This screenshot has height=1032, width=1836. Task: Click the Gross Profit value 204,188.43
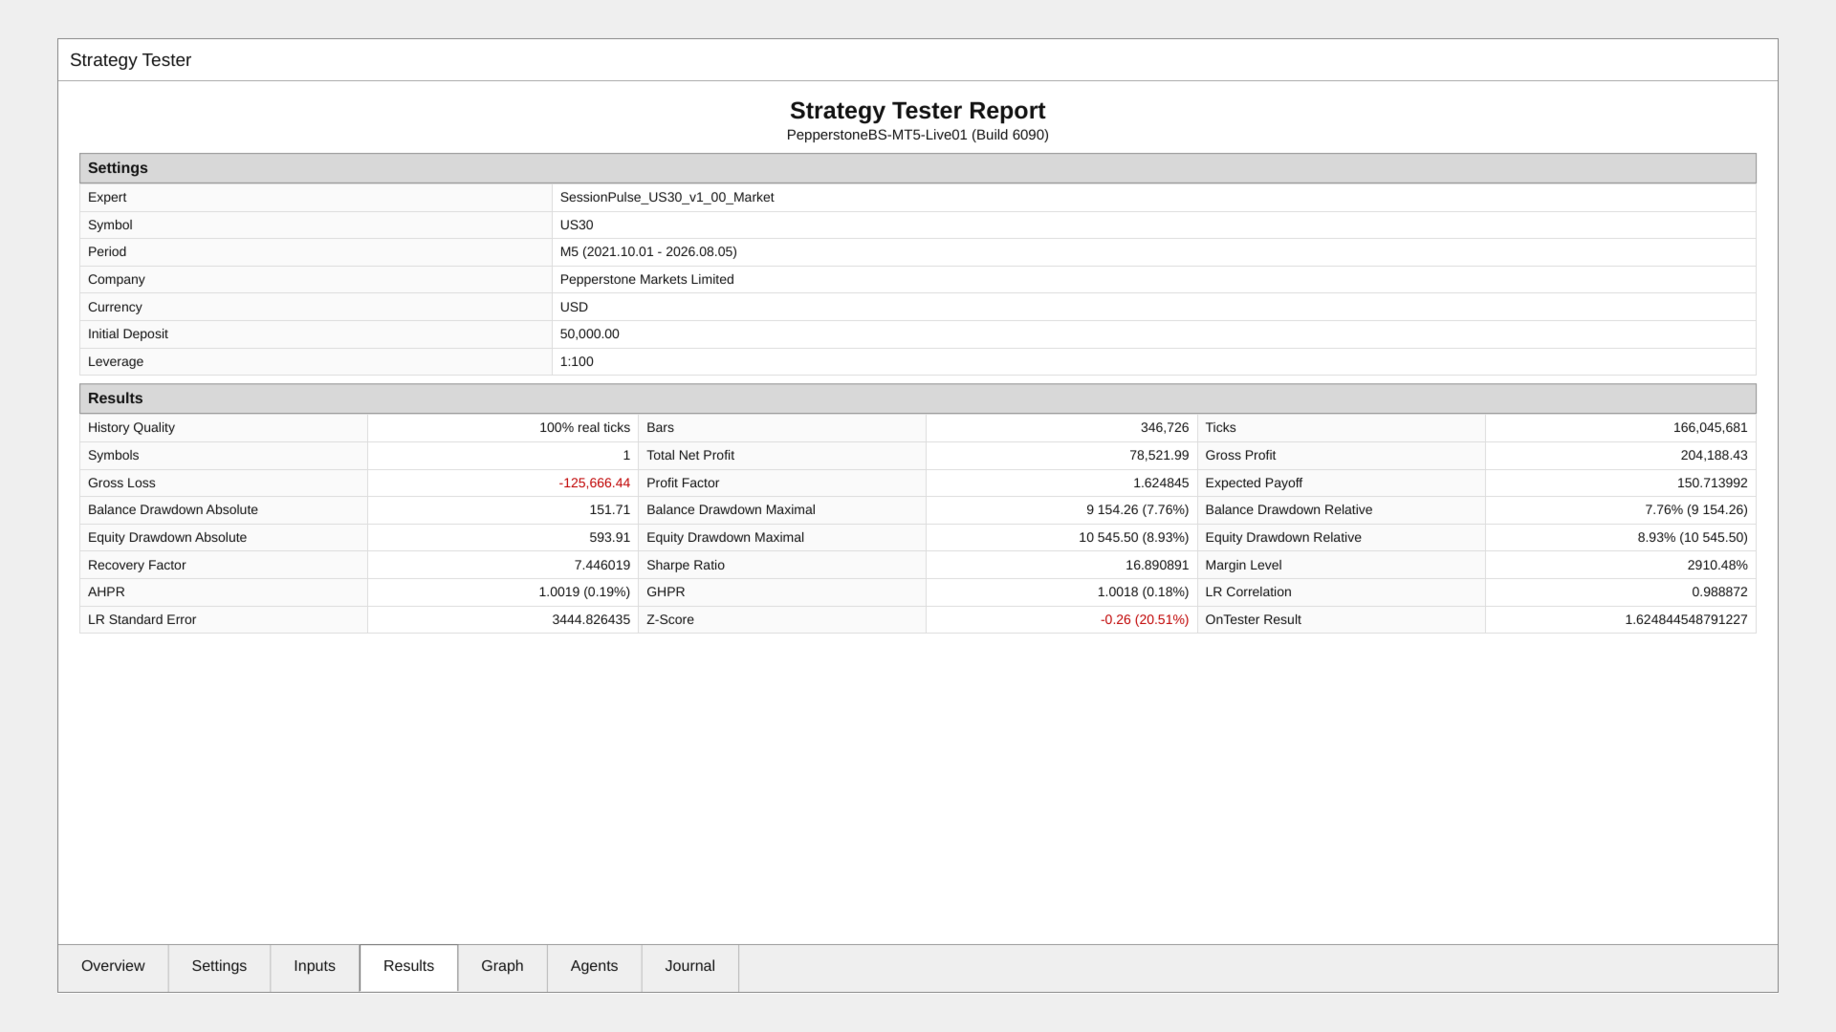(1714, 456)
